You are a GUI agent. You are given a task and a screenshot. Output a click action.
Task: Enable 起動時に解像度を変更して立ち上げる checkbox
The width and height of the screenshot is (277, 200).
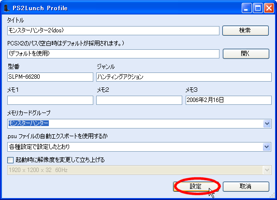(x=11, y=160)
